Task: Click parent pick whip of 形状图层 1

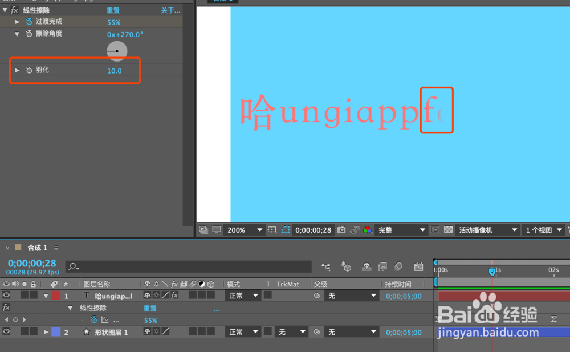Action: pyautogui.click(x=317, y=332)
